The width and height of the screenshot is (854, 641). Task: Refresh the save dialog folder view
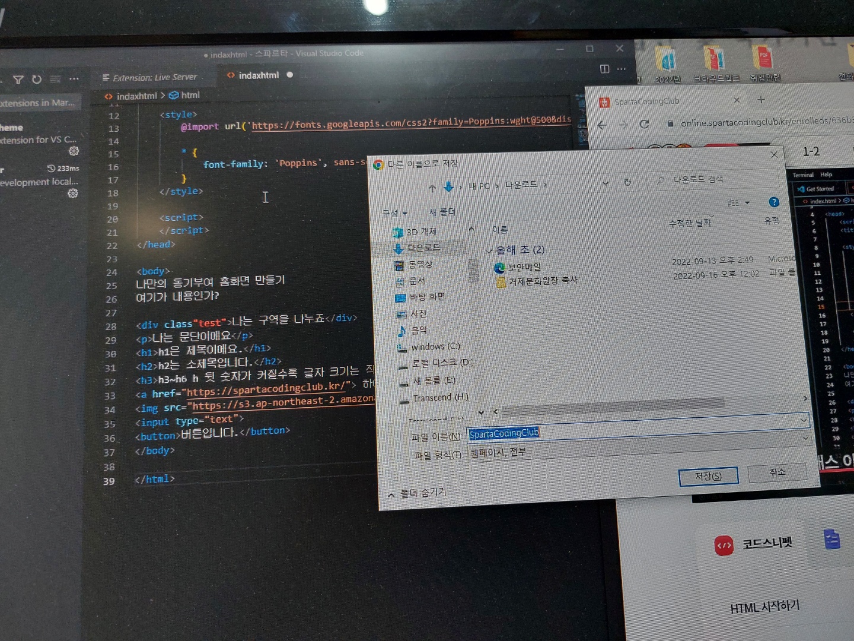[627, 182]
